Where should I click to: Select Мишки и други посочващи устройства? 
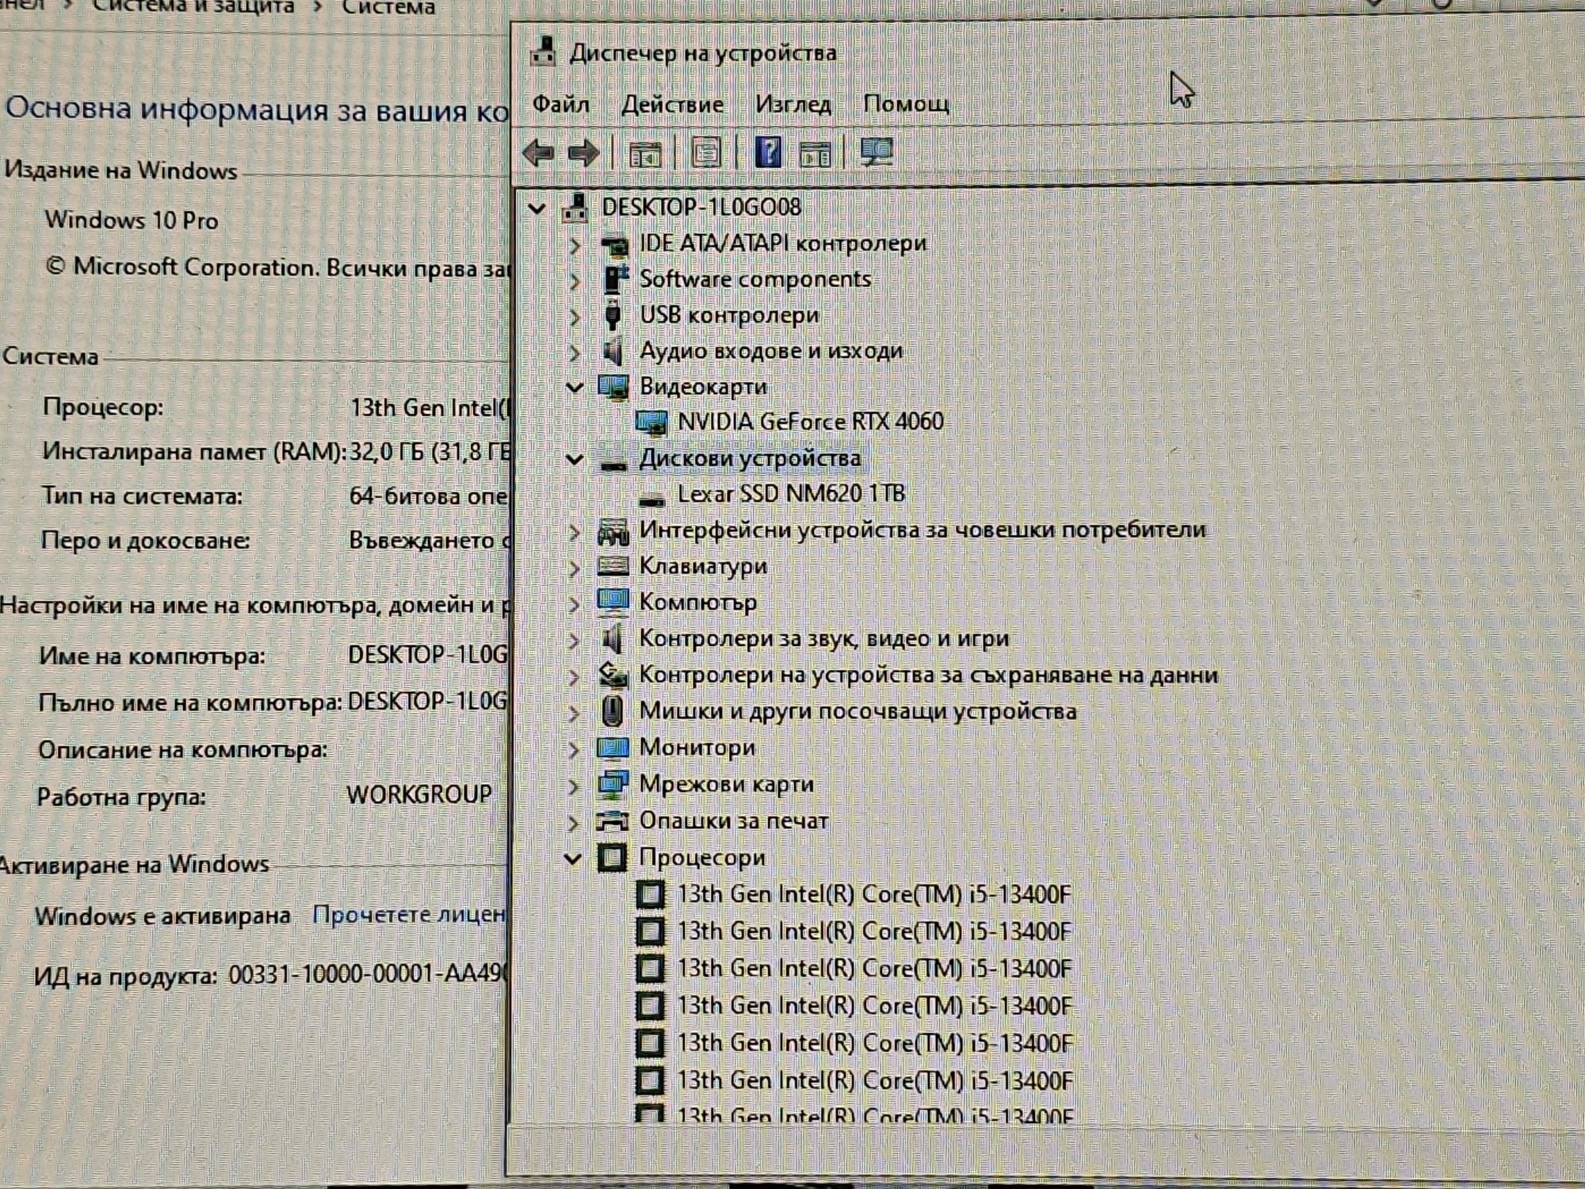coord(857,711)
